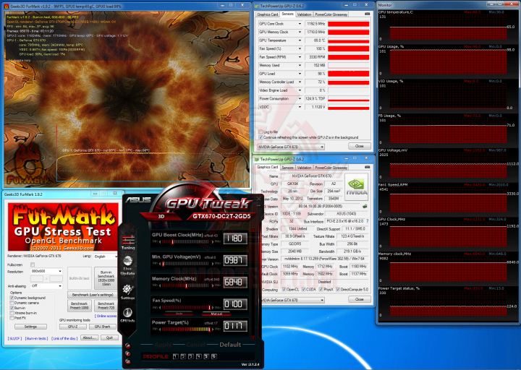Click the right arrow of GPU Boost Clock slider
The width and height of the screenshot is (521, 370).
tap(213, 242)
